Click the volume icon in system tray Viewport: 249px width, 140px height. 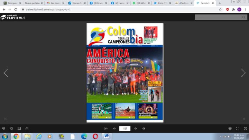tap(229, 137)
